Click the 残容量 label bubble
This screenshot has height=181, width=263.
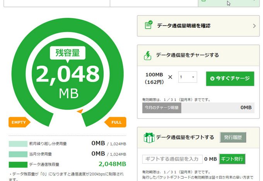click(x=68, y=53)
